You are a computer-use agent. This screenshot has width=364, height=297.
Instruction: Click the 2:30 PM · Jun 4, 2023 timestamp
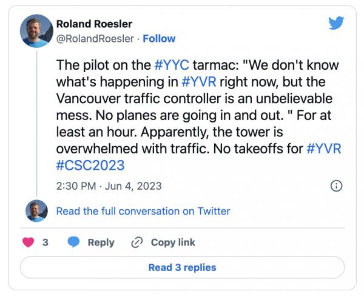(x=109, y=186)
